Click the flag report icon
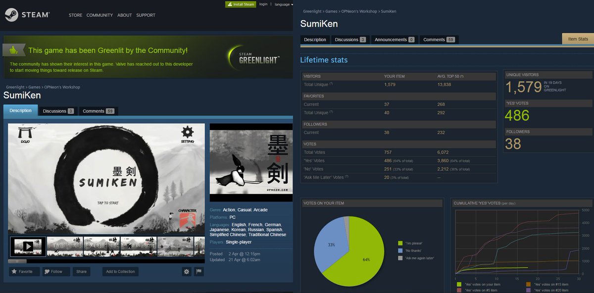Image resolution: width=594 pixels, height=293 pixels. tap(198, 271)
